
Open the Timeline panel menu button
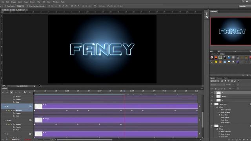pos(202,89)
